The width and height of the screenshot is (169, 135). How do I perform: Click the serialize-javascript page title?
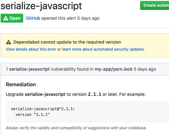coord(41,6)
